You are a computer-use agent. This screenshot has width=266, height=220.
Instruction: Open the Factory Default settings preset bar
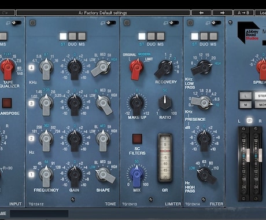coord(103,13)
